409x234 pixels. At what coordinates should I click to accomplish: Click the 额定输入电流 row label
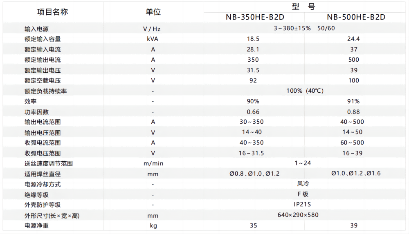43,49
